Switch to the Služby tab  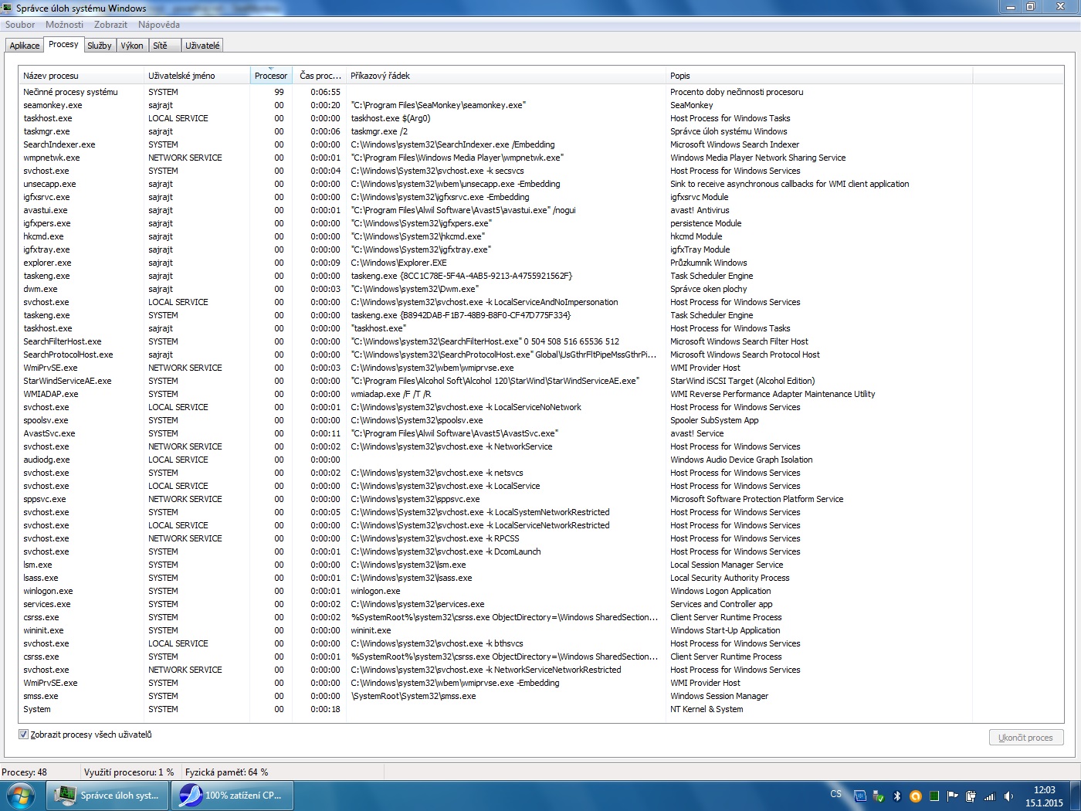coord(100,46)
